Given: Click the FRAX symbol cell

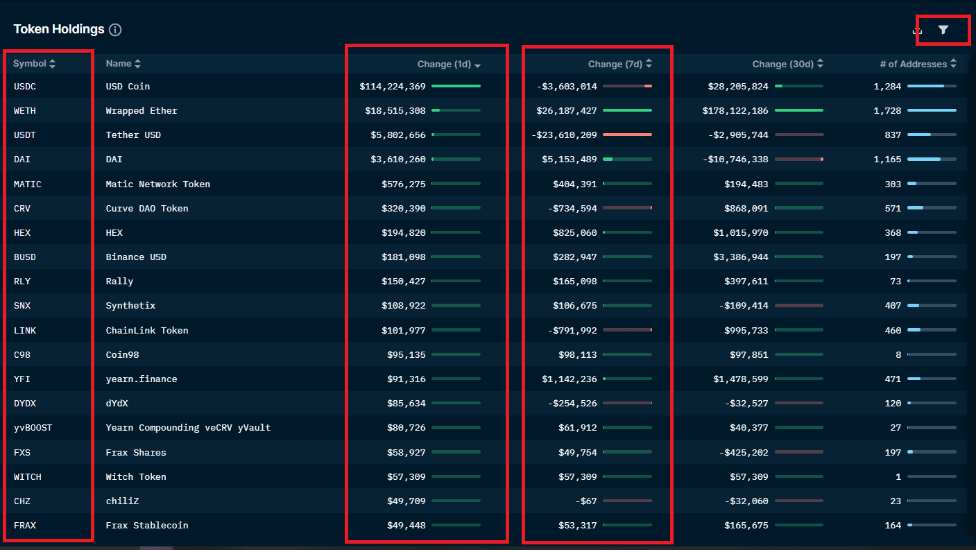Looking at the screenshot, I should [25, 526].
